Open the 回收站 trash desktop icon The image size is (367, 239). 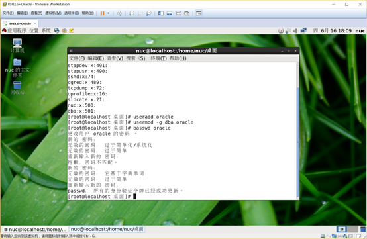point(17,87)
